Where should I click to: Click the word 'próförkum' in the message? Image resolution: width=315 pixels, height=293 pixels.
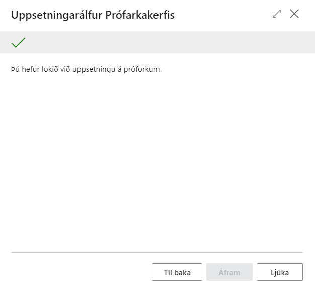pos(144,69)
